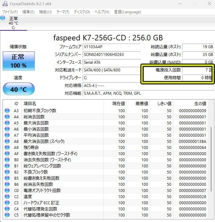The image size is (215, 222).
Task: Click the 総読込量 (ホスト) value 19 GB
Action: point(198,47)
